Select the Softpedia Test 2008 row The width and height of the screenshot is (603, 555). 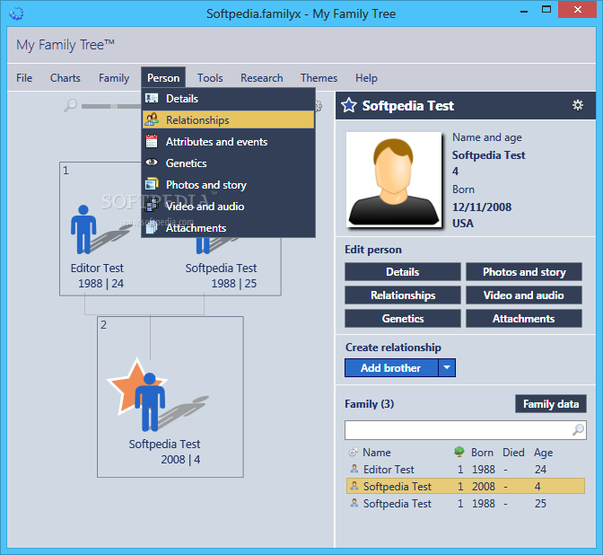pyautogui.click(x=466, y=486)
